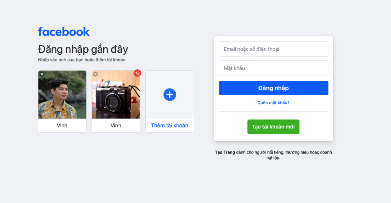Click the blue plus add-account icon
This screenshot has width=391, height=203.
coord(170,95)
